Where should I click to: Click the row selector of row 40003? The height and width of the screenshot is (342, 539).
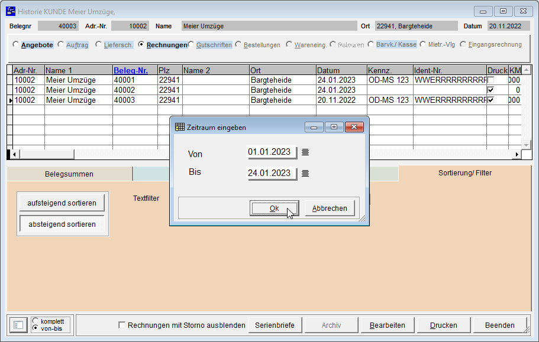point(10,100)
